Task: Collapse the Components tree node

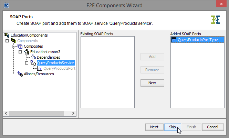Action: pyautogui.click(x=8, y=41)
